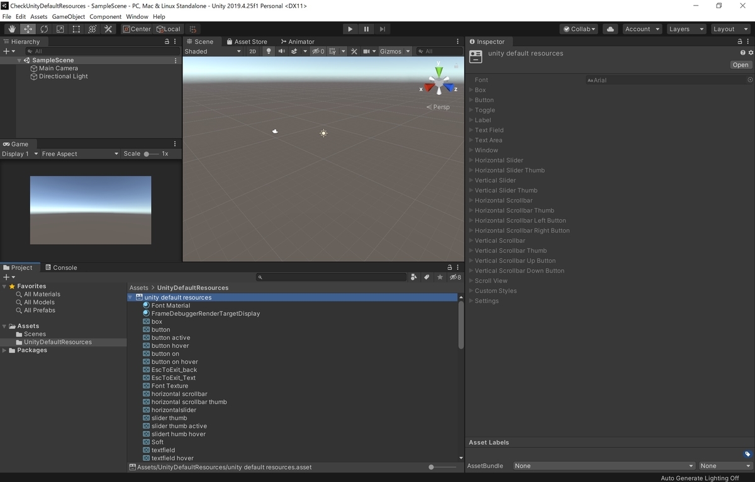The width and height of the screenshot is (755, 482).
Task: Toggle scene effects (skybox, fog) icon
Action: pos(294,52)
